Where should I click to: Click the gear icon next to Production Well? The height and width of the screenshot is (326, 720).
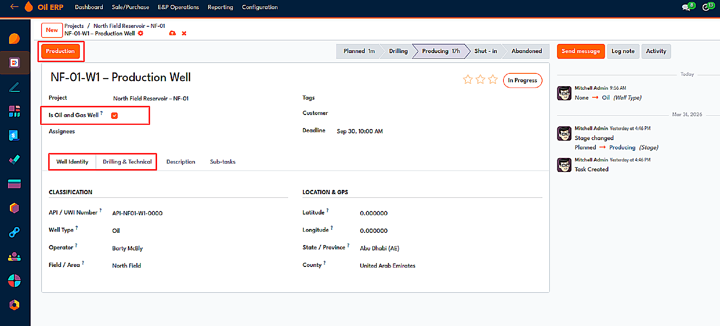(140, 33)
